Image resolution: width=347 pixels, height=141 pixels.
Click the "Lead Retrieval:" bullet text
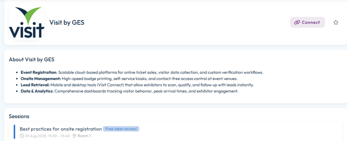click(x=35, y=85)
